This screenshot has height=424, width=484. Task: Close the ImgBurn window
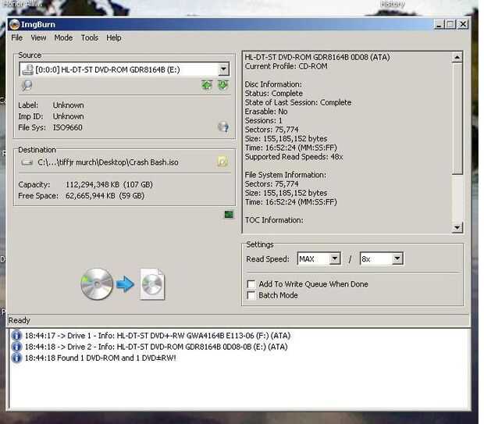pyautogui.click(x=463, y=24)
